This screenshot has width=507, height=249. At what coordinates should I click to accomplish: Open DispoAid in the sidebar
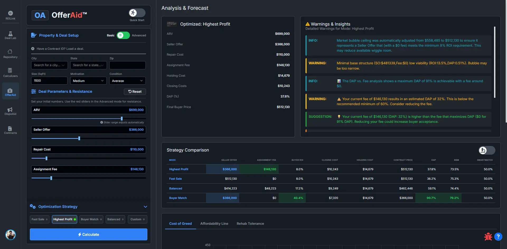tap(10, 111)
